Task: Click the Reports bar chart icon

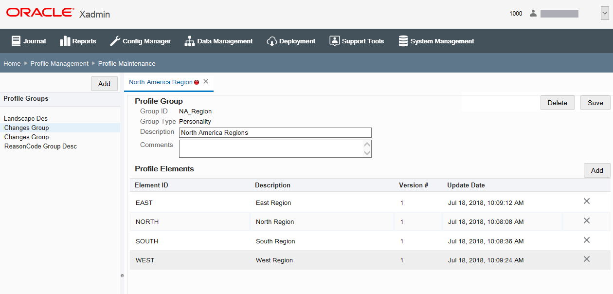Action: 65,41
